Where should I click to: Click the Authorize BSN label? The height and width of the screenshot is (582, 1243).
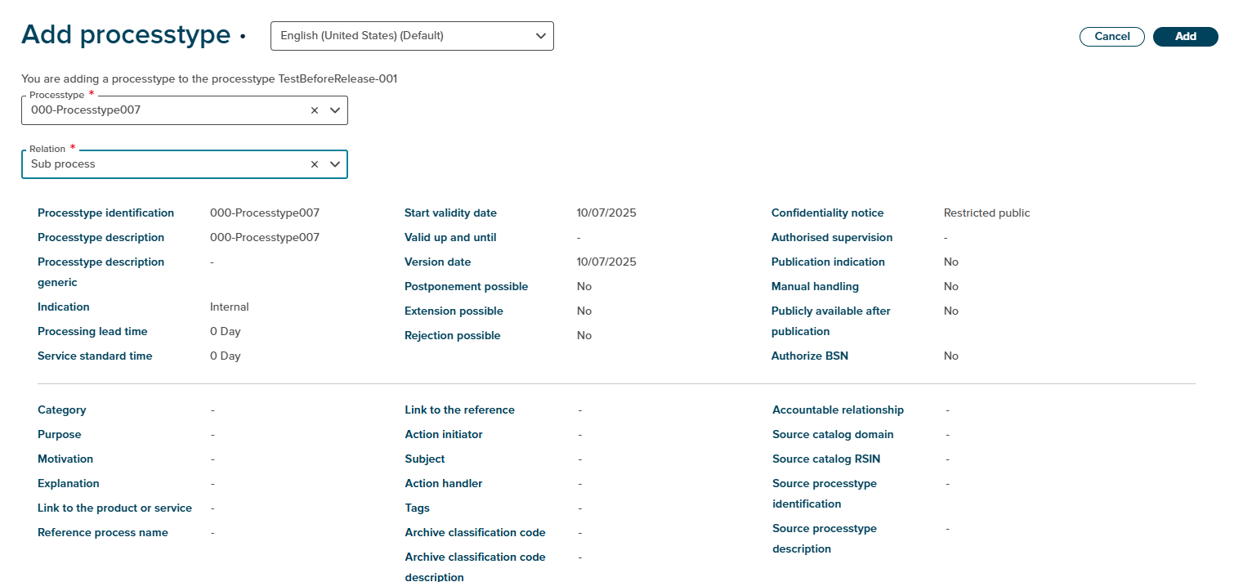(809, 356)
